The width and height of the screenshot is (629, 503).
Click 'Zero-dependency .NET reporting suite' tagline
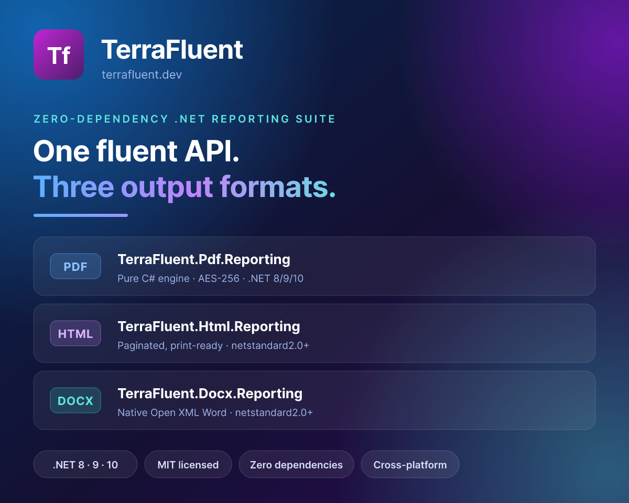[x=185, y=119]
